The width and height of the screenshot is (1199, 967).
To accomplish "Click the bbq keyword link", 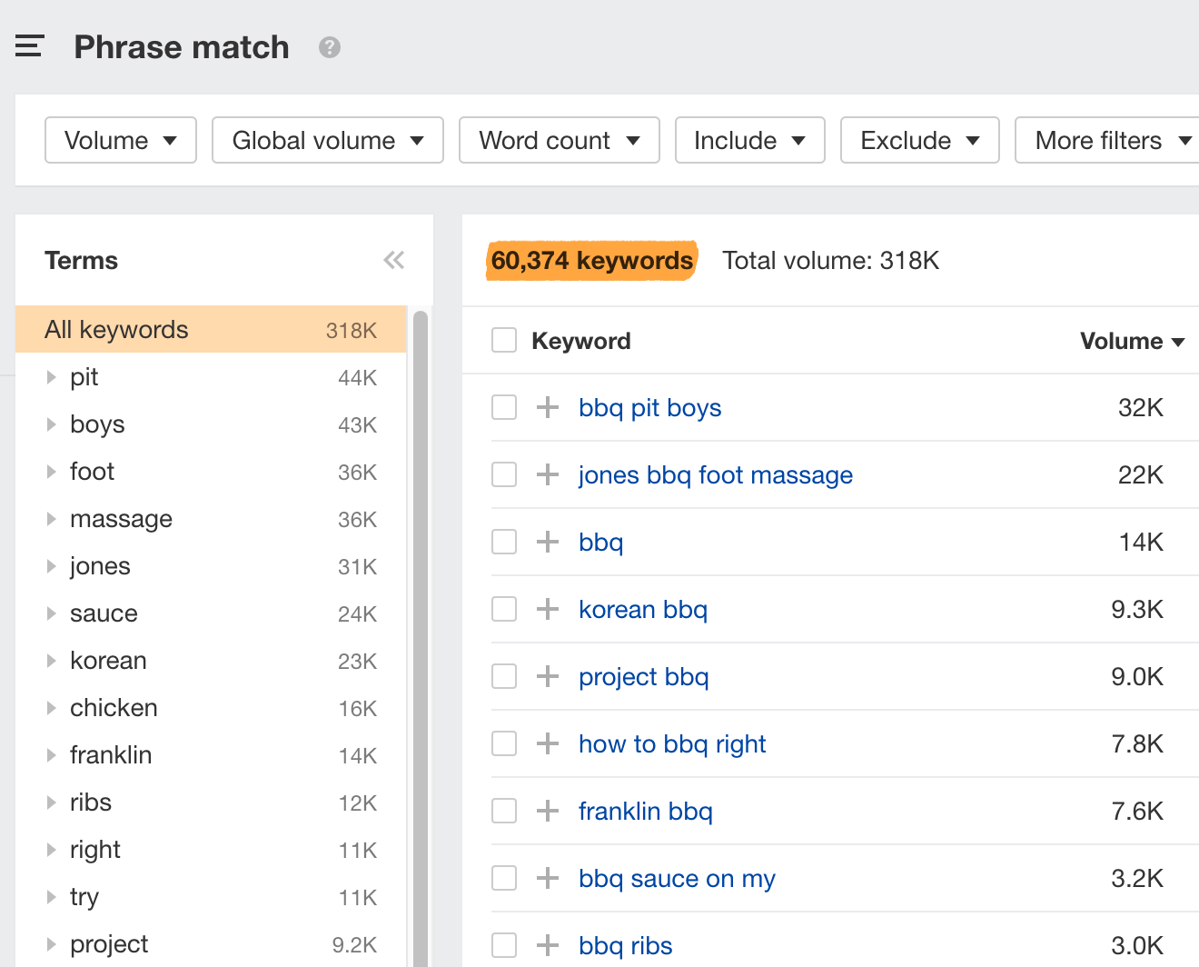I will tap(600, 543).
